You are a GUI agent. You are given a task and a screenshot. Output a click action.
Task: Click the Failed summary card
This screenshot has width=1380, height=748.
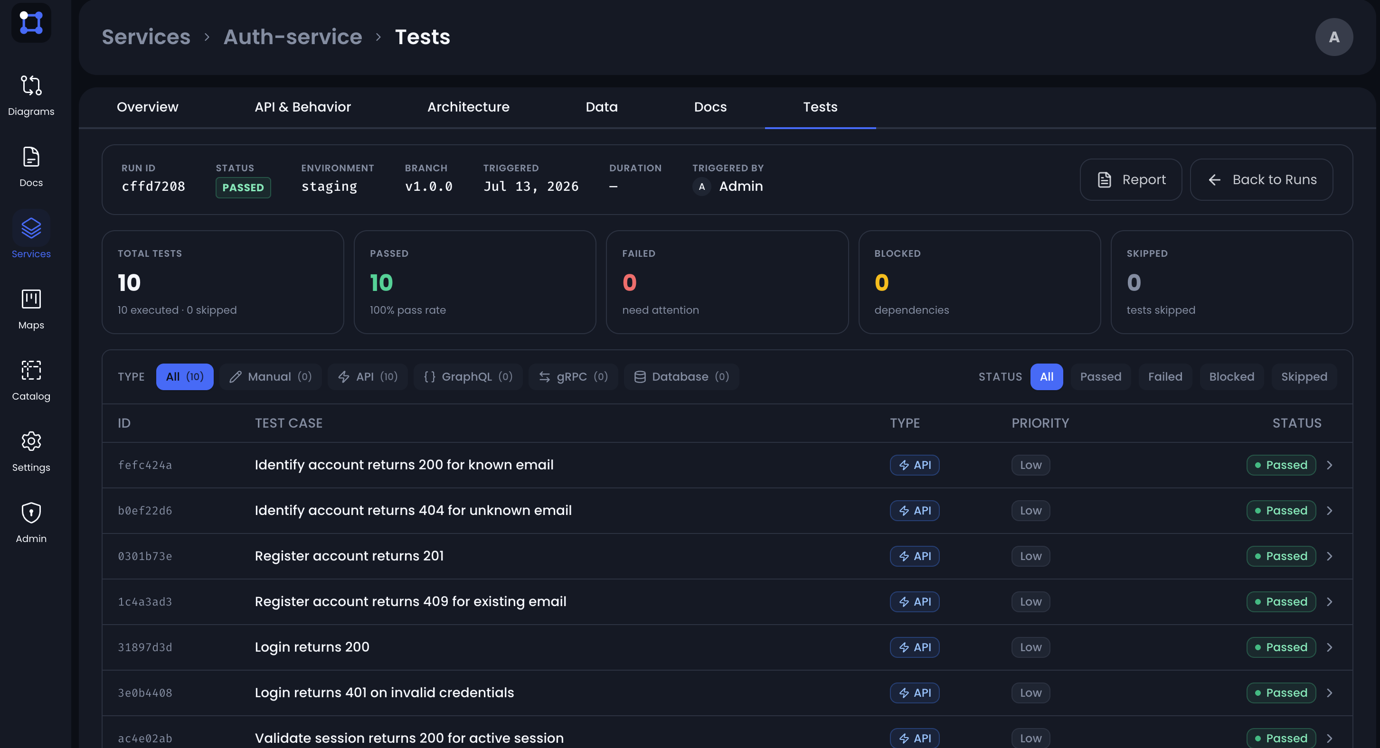[x=727, y=282]
